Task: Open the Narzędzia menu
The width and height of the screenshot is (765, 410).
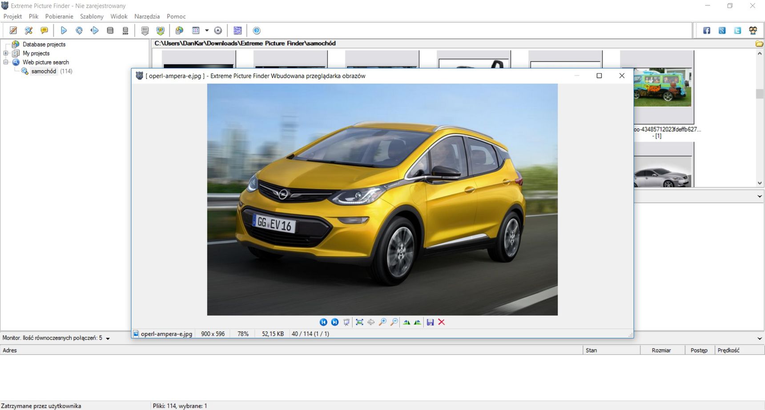Action: [x=147, y=16]
